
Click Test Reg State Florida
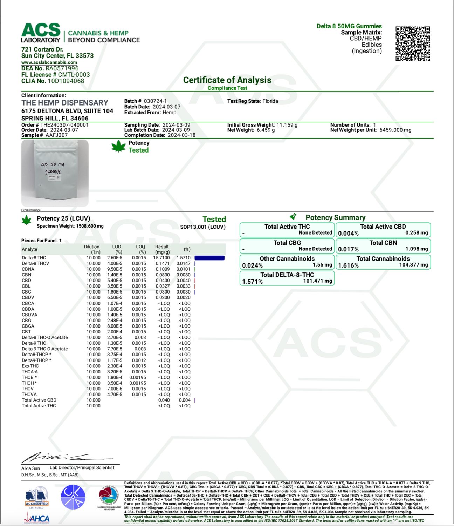point(253,101)
